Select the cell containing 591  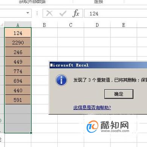(x=18, y=100)
